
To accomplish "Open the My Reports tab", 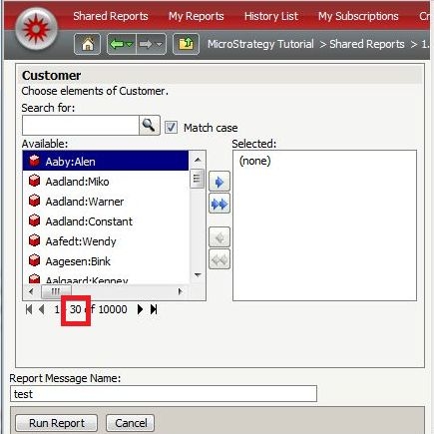I will point(196,16).
